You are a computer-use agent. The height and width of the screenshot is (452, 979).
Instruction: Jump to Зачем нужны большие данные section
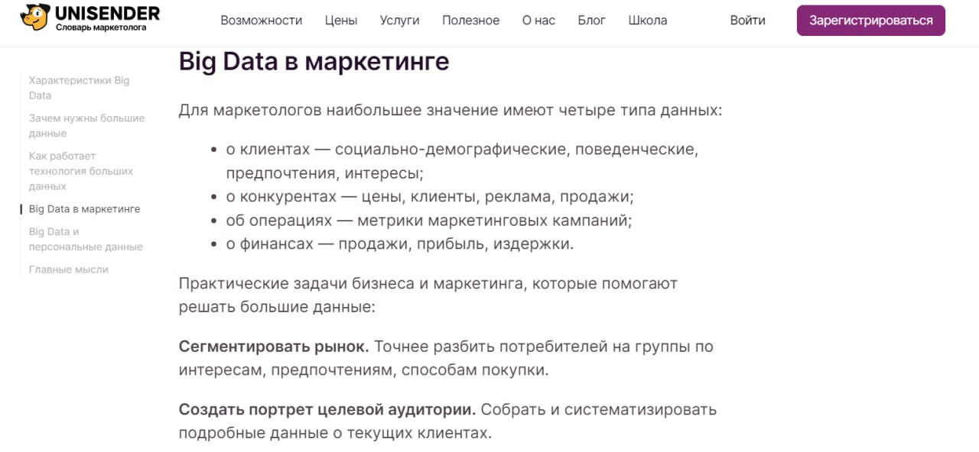click(x=86, y=126)
